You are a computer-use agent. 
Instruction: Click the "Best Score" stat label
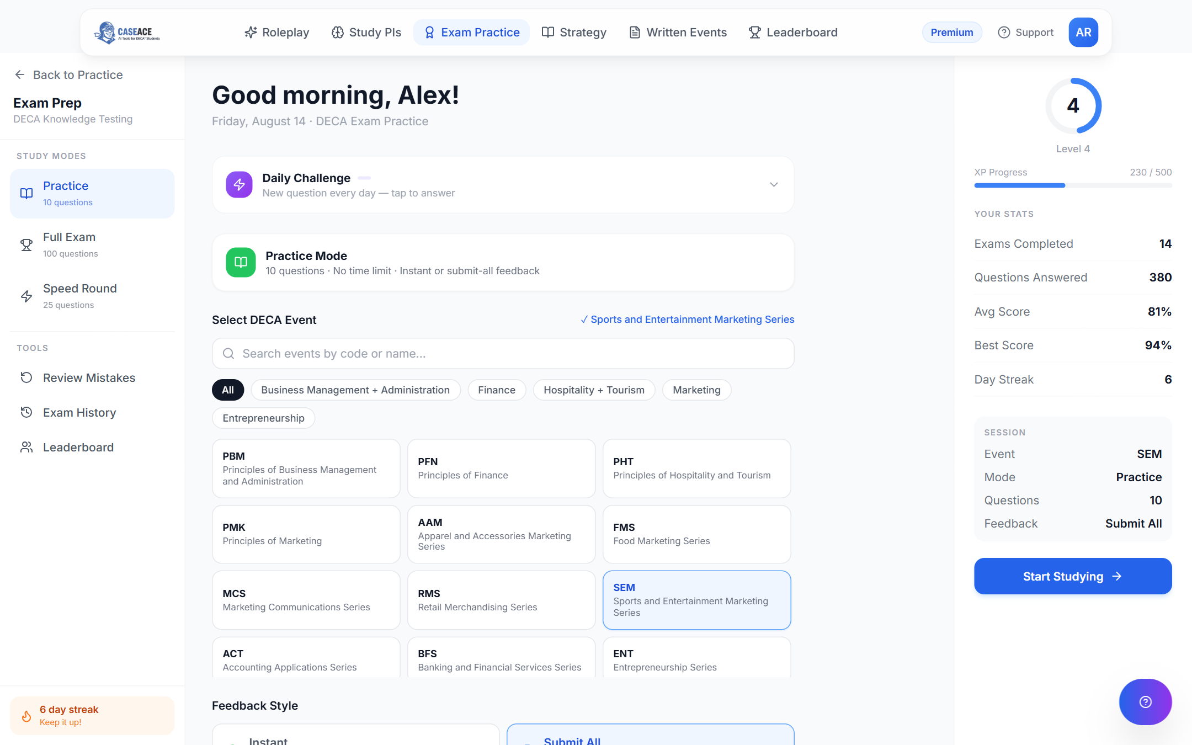pos(1004,345)
